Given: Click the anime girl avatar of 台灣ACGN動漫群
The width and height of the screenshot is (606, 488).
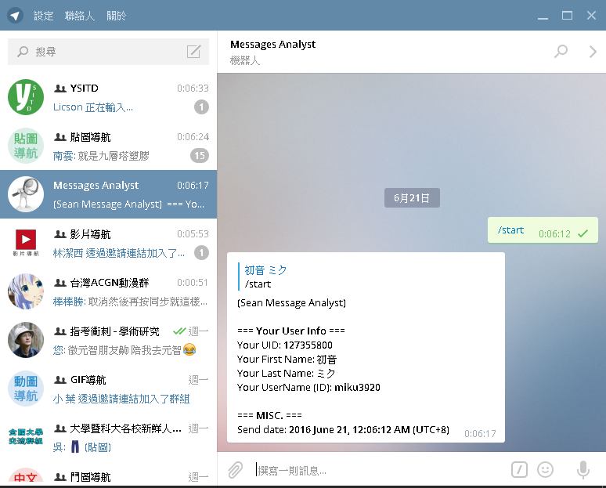Looking at the screenshot, I should [26, 291].
